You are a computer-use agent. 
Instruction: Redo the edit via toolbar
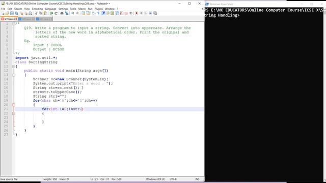coord(56,13)
